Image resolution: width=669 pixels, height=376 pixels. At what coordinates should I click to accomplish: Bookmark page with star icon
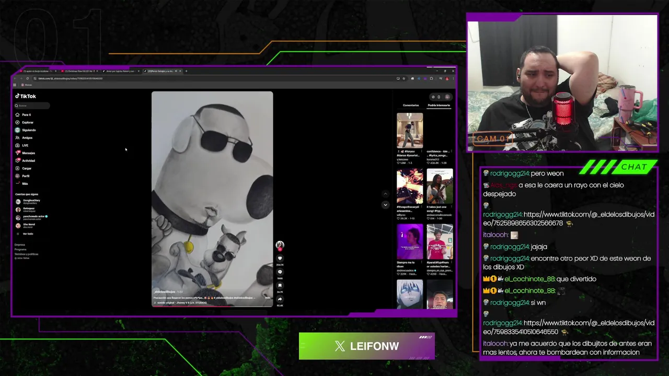pos(403,78)
